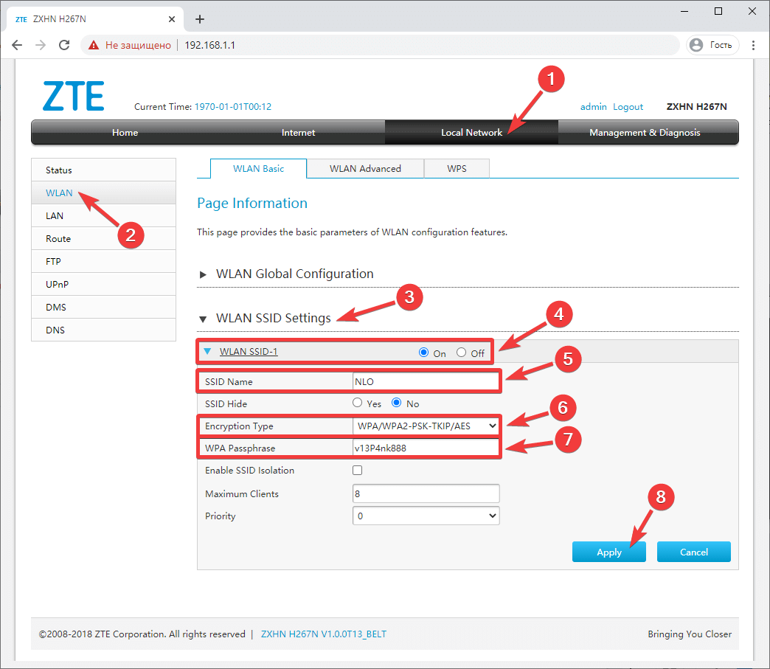Select Yes for SSID Hide
This screenshot has width=770, height=669.
(355, 403)
